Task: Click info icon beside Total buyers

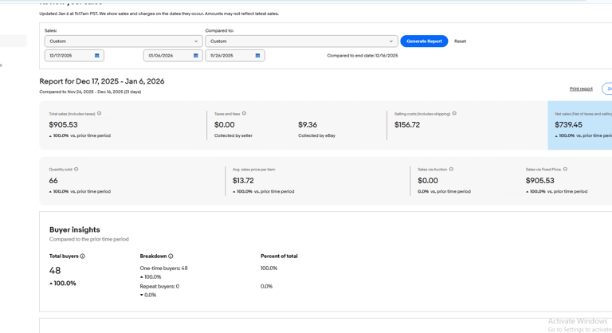Action: (82, 257)
